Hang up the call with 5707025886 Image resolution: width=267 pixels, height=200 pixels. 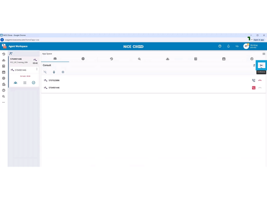pos(260,81)
